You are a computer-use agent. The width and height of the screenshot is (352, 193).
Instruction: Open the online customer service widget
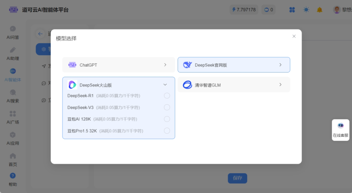(x=341, y=130)
